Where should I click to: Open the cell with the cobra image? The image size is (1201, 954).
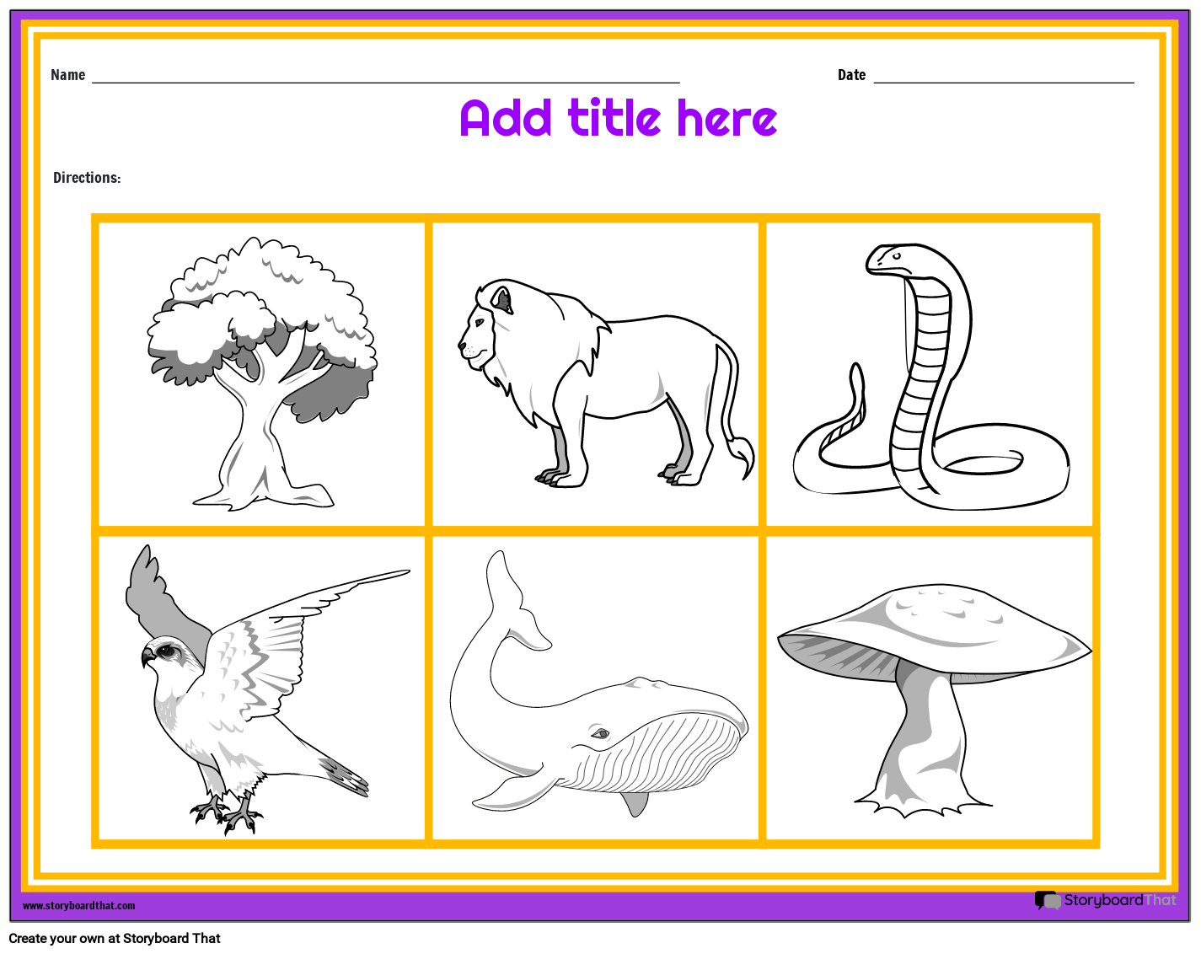(x=930, y=373)
